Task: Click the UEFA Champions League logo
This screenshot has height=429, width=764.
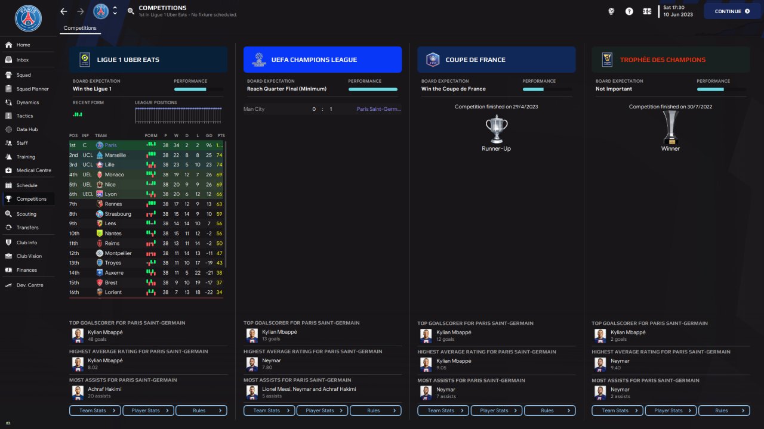Action: click(x=258, y=60)
